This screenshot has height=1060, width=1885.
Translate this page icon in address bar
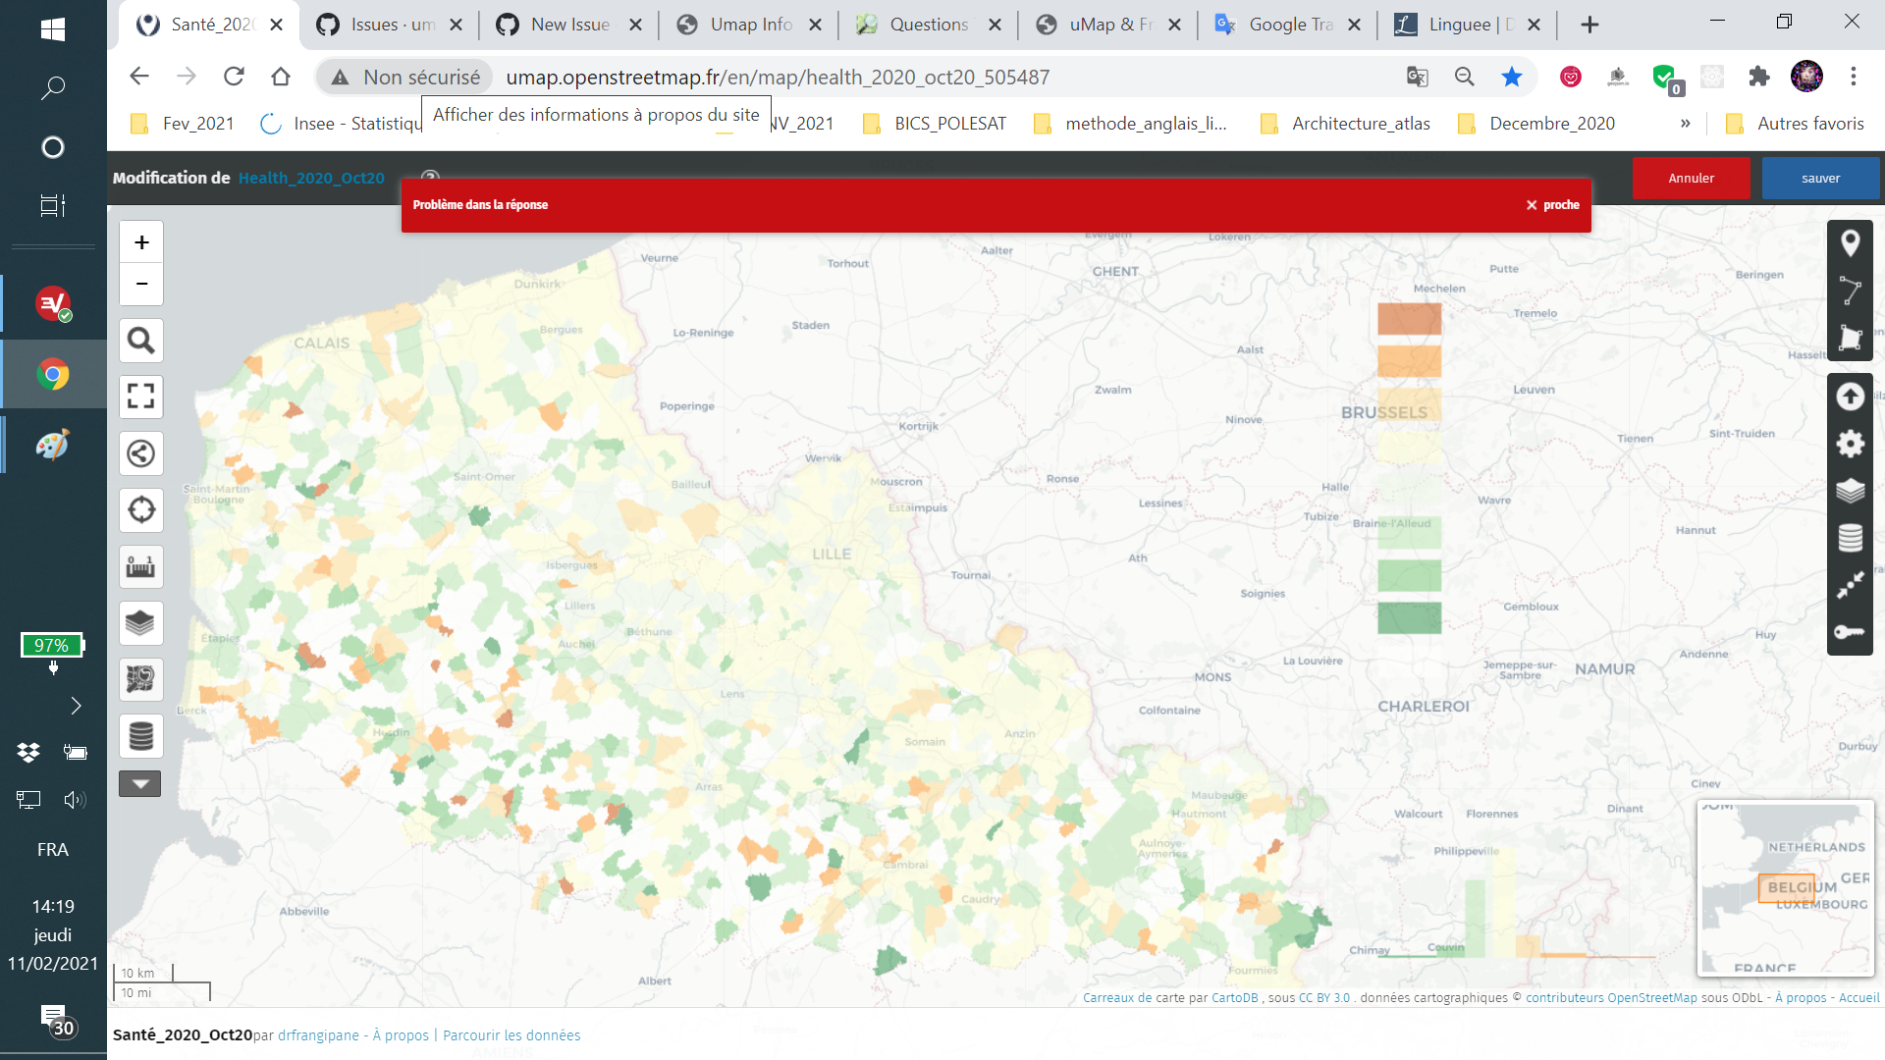[x=1417, y=77]
